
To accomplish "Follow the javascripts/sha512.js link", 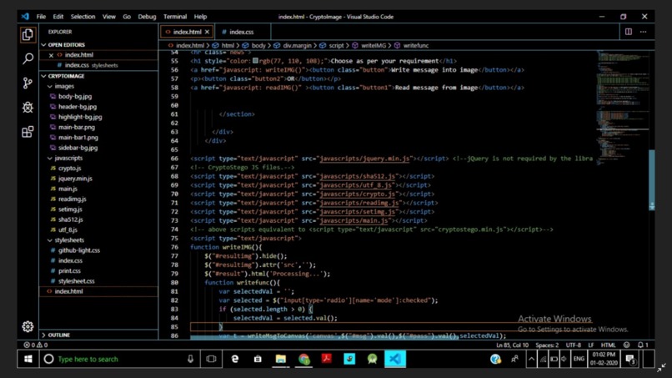I will pos(357,176).
